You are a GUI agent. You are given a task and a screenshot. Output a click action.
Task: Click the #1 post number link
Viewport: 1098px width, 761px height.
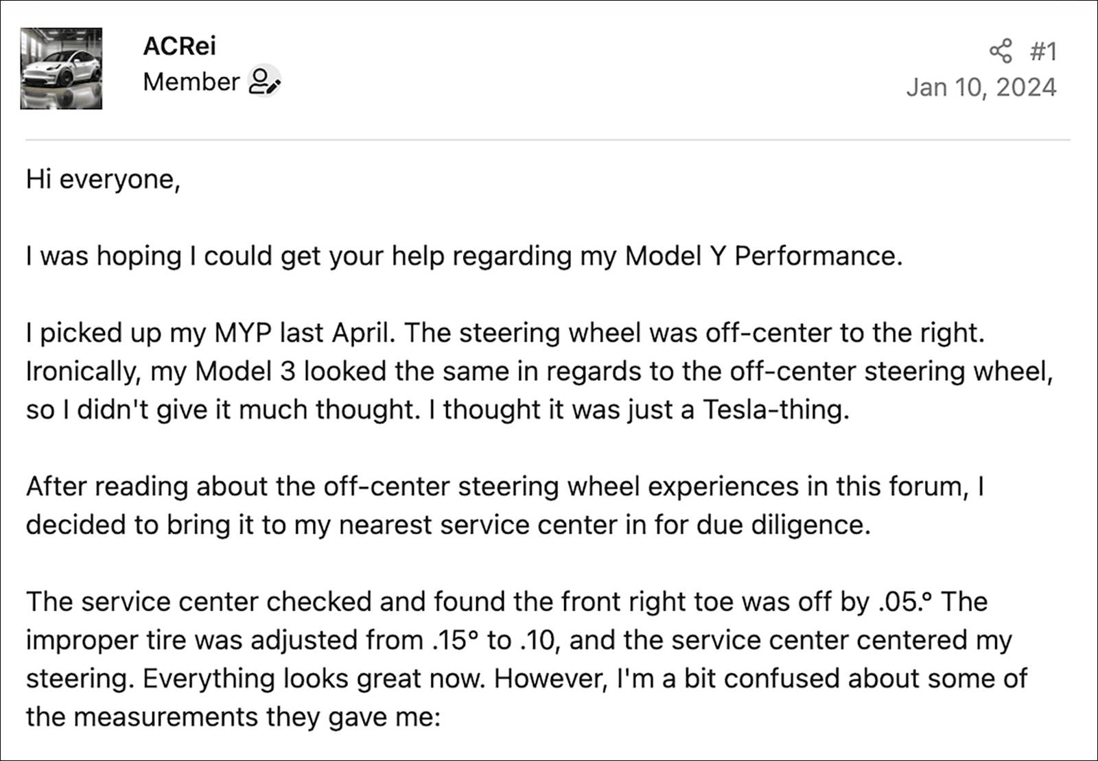(1043, 51)
